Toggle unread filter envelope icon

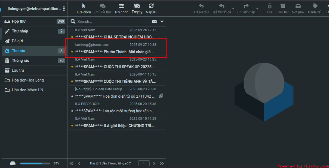tap(154, 22)
